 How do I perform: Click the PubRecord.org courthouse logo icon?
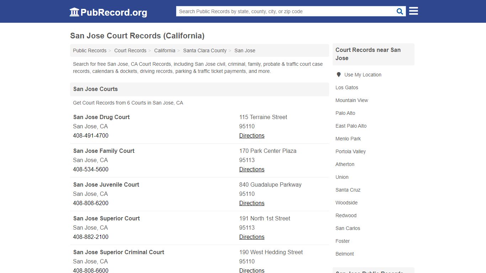[74, 12]
